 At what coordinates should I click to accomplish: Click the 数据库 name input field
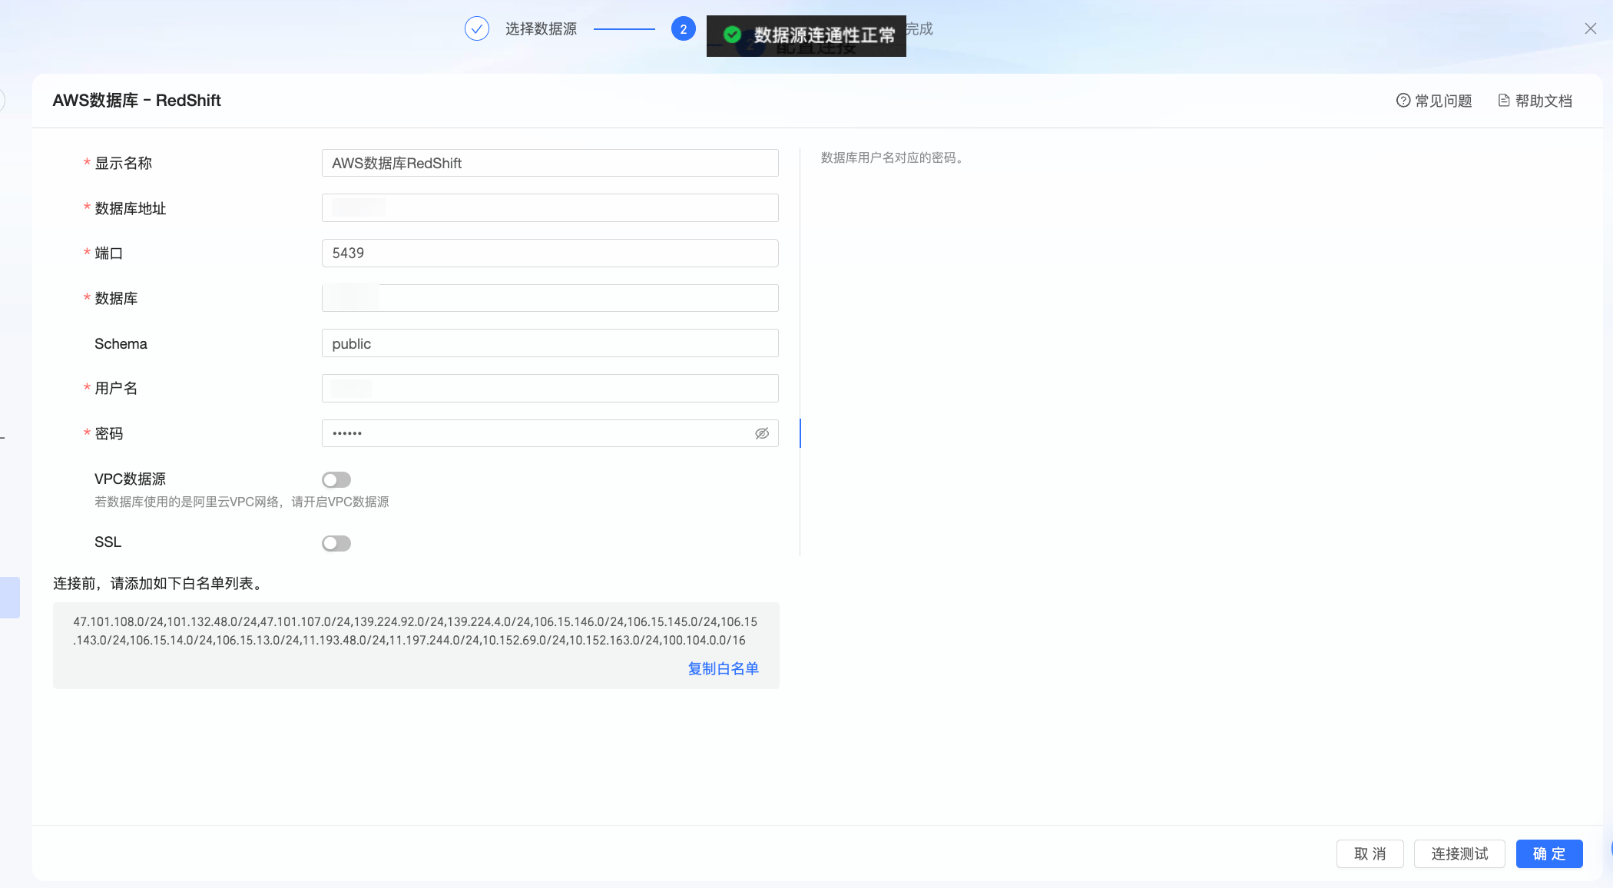(550, 298)
